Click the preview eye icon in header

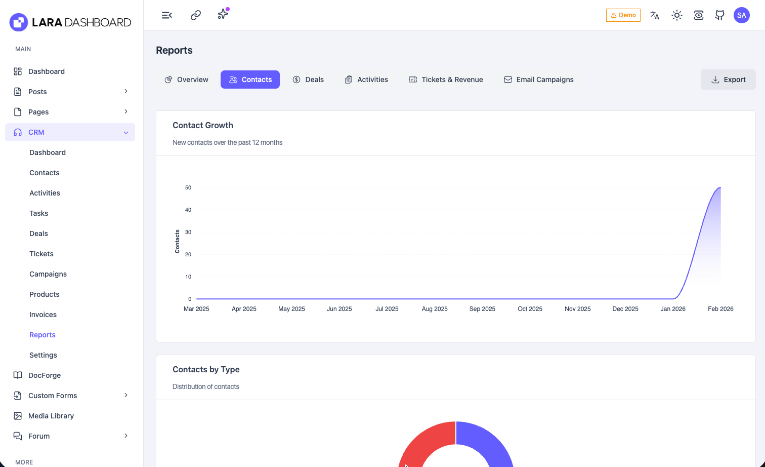tap(698, 15)
